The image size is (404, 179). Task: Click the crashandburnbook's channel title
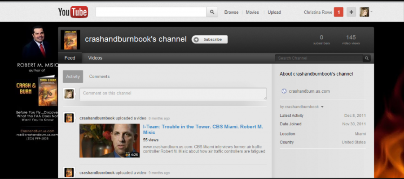click(136, 39)
